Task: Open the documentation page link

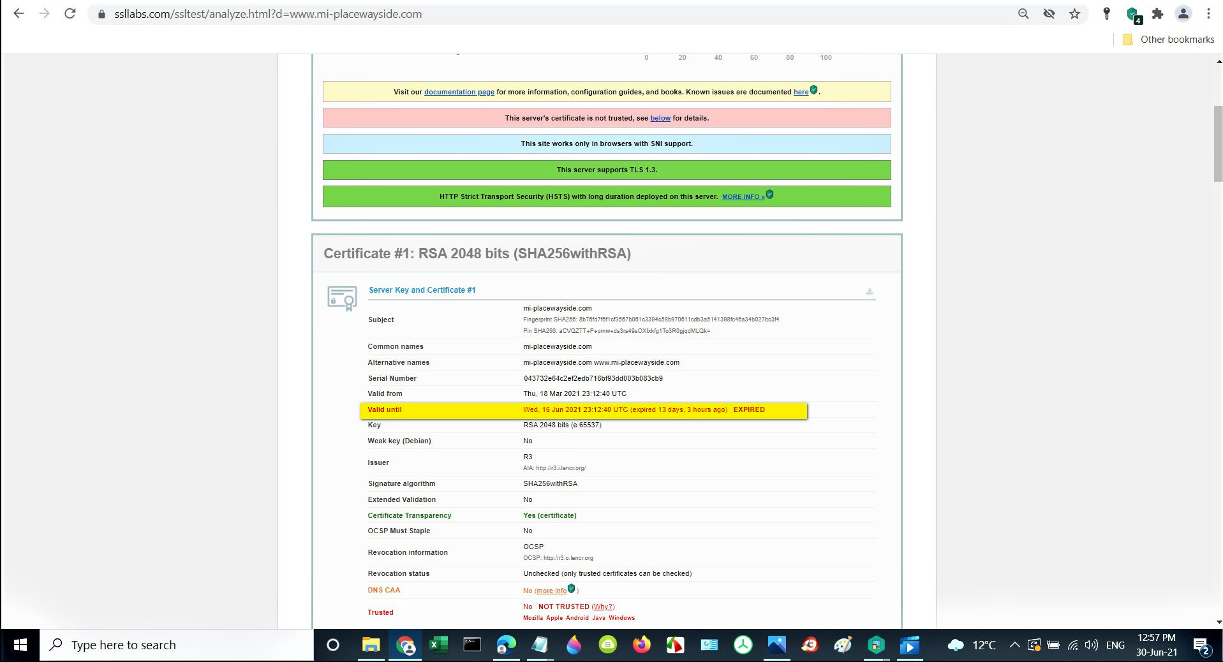Action: click(459, 92)
